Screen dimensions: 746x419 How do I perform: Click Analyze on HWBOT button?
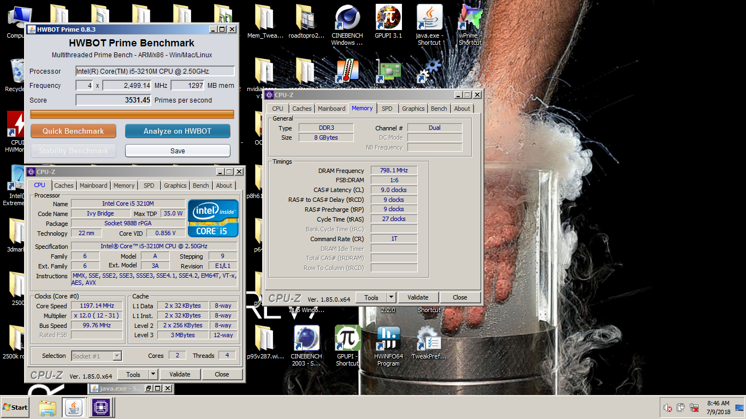(177, 131)
